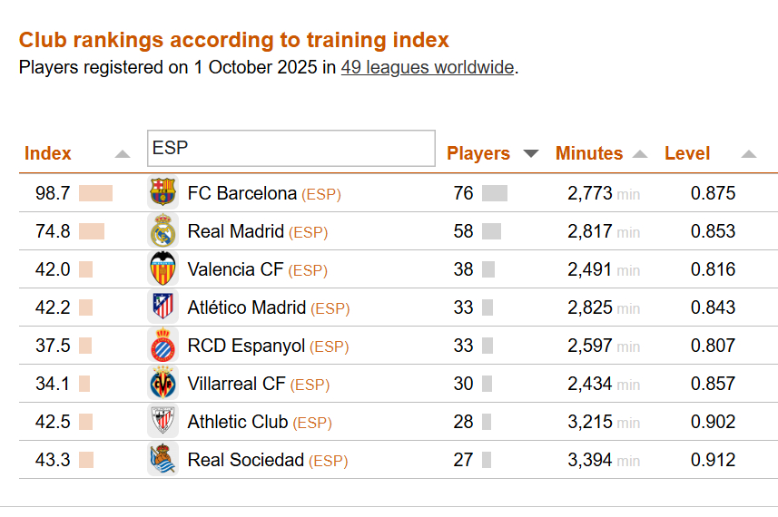Click the Valencia CF bat crest
This screenshot has height=517, width=778.
point(162,269)
